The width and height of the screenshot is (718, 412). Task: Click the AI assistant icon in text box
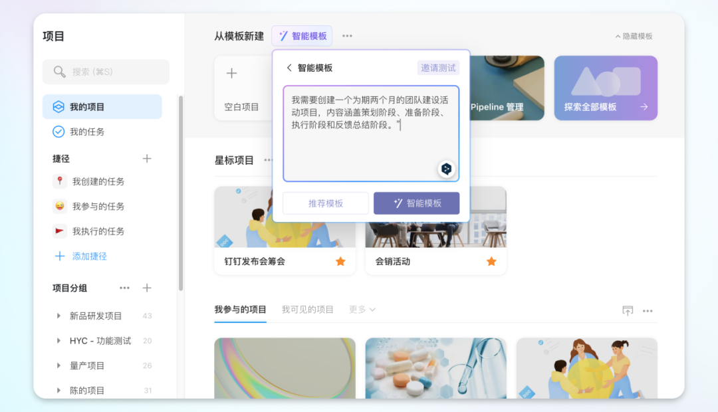[446, 169]
